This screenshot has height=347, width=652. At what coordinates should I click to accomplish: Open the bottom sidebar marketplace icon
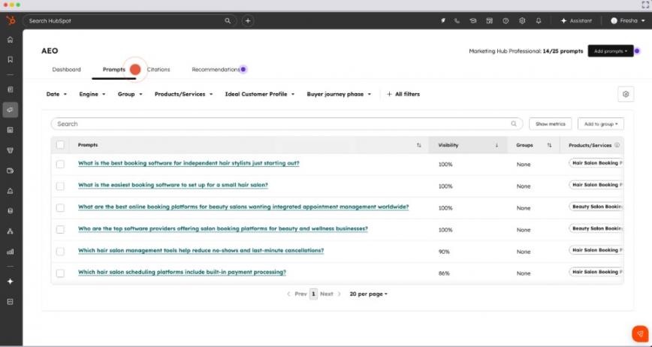coord(11,302)
